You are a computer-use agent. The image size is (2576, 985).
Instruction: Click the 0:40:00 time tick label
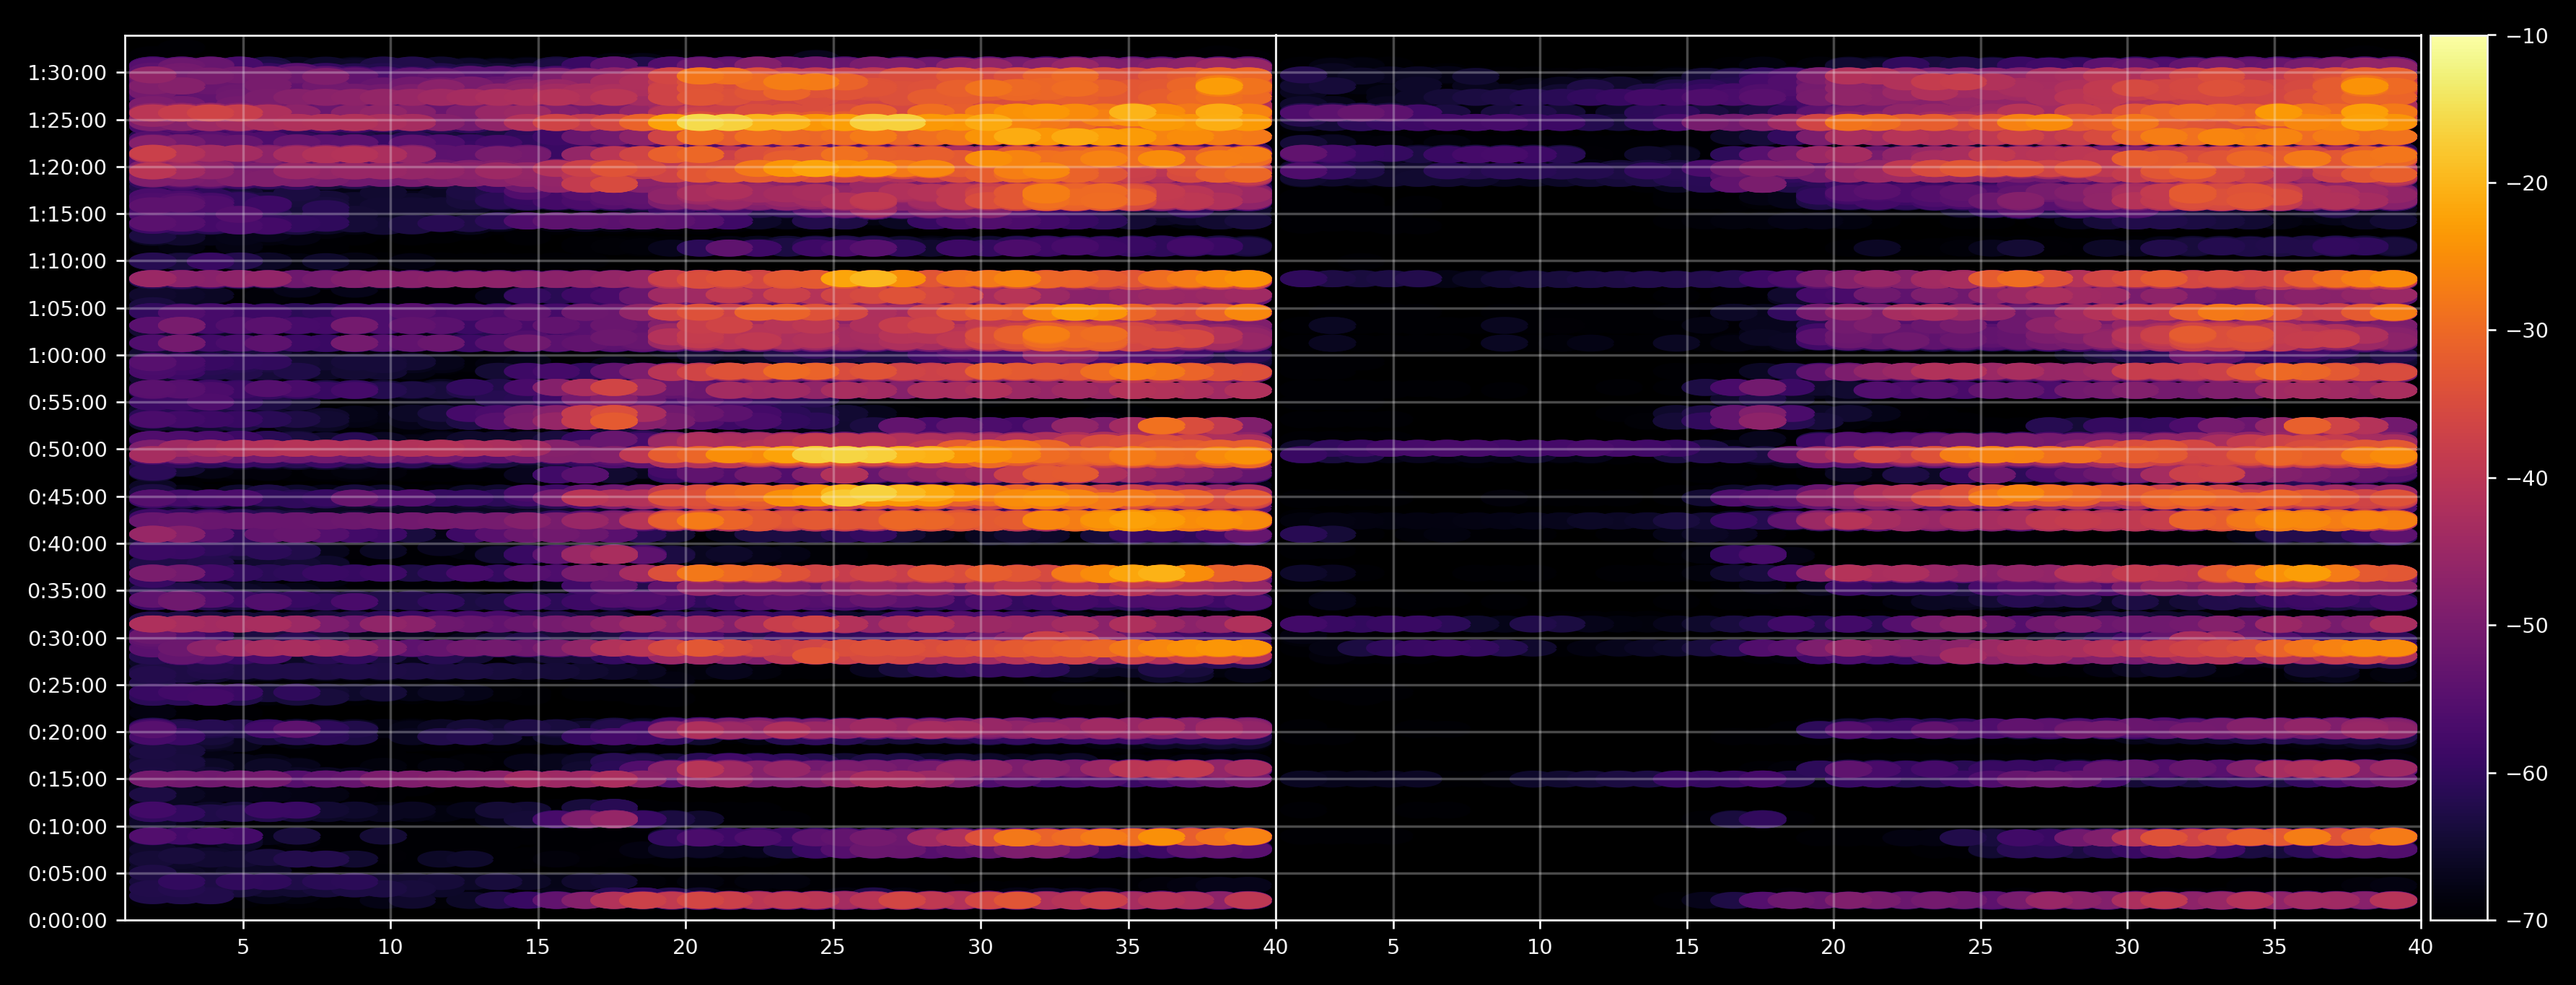click(67, 544)
